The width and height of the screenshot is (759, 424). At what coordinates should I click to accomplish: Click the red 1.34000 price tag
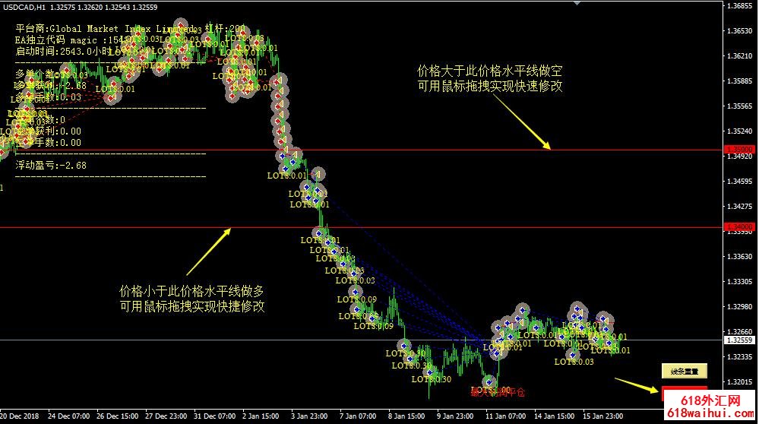(x=739, y=226)
